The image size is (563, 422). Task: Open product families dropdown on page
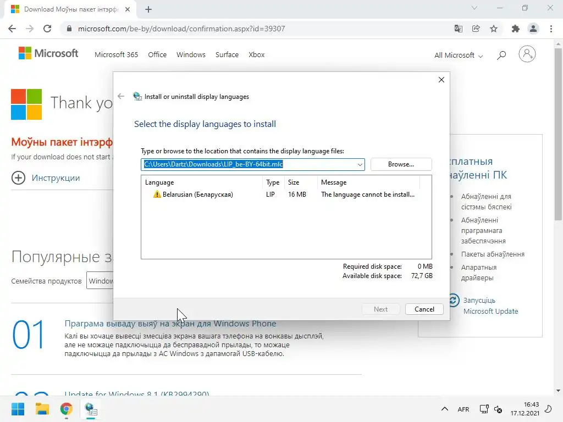pos(100,281)
